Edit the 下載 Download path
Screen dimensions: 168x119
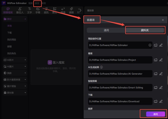pyautogui.click(x=161, y=101)
